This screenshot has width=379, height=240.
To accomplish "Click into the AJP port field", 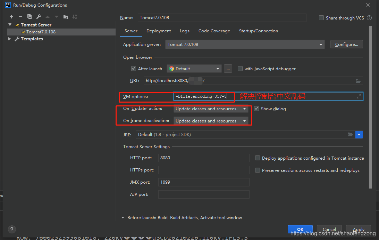I will [x=204, y=194].
